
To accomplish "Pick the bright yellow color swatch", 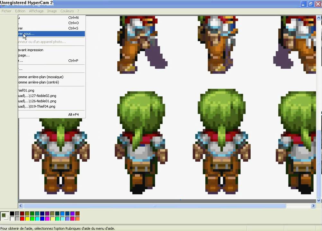I will pyautogui.click(x=27, y=219).
